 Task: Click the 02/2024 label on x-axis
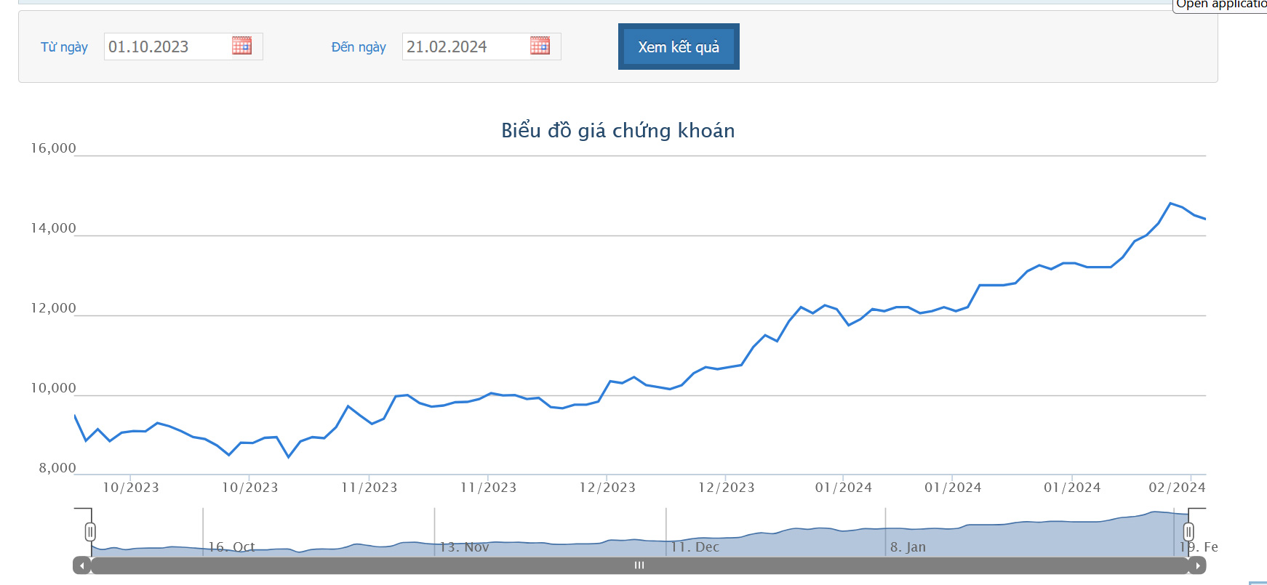click(x=1177, y=488)
